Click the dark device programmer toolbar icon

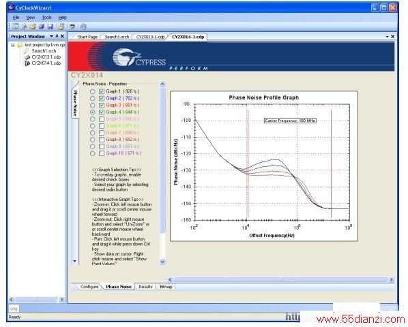(72, 27)
